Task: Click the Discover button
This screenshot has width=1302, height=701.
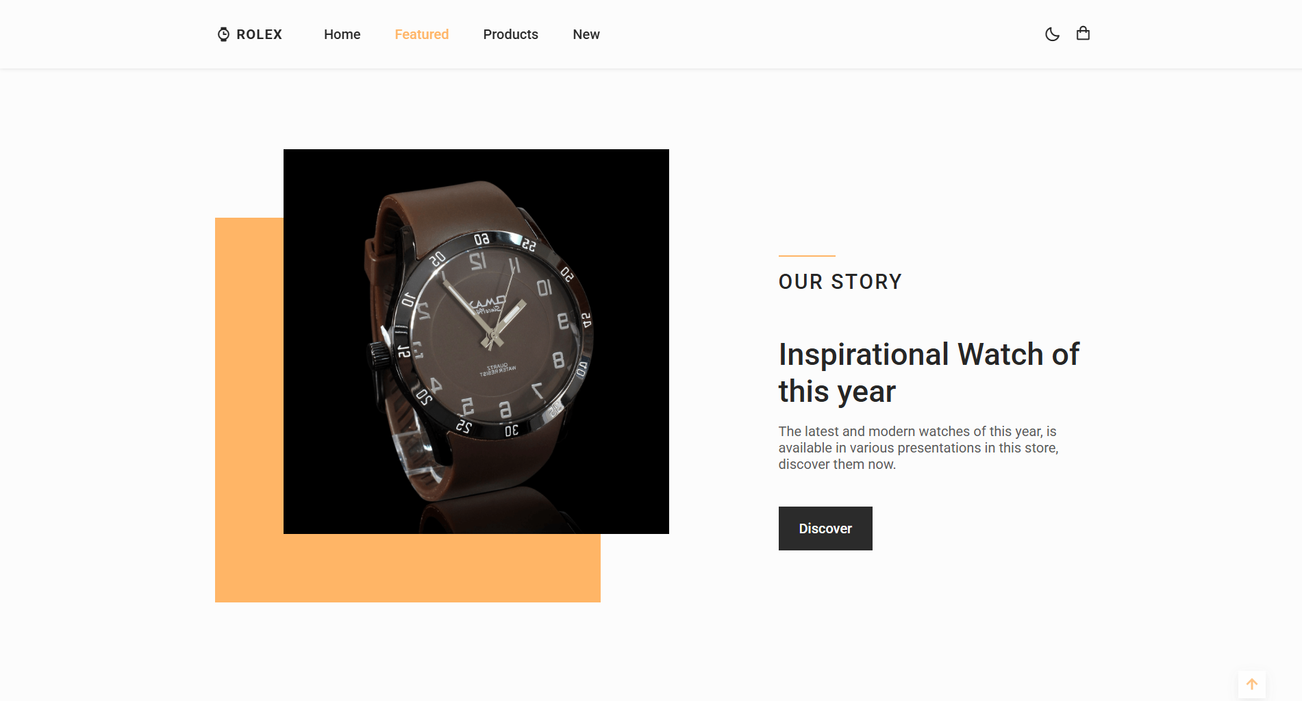Action: click(x=825, y=528)
